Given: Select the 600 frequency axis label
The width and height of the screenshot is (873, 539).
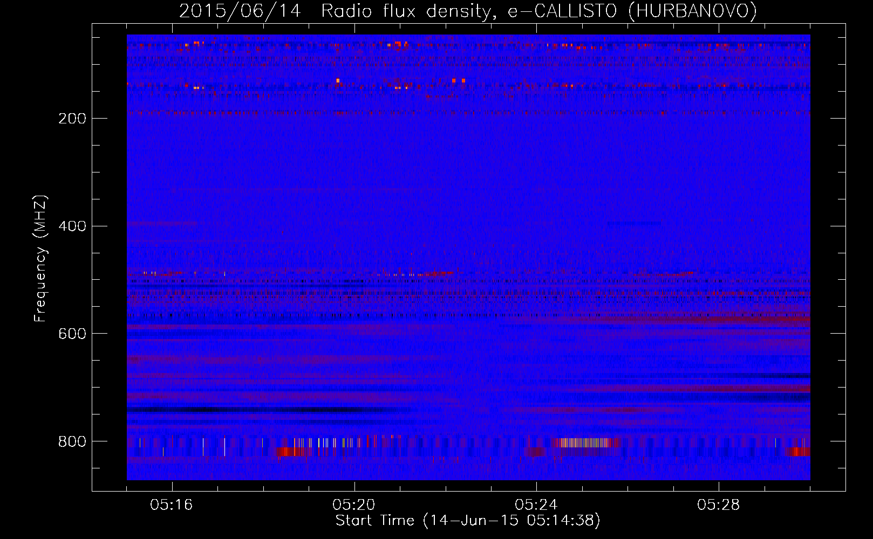Looking at the screenshot, I should pos(72,334).
